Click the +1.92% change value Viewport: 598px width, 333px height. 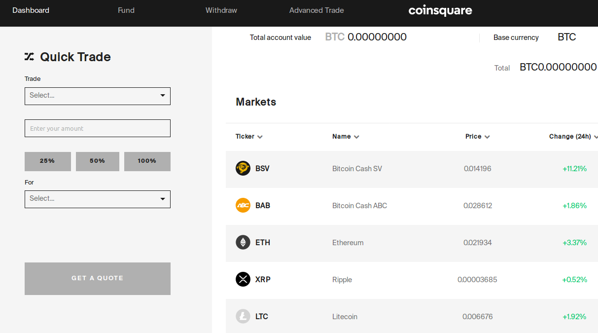(574, 317)
